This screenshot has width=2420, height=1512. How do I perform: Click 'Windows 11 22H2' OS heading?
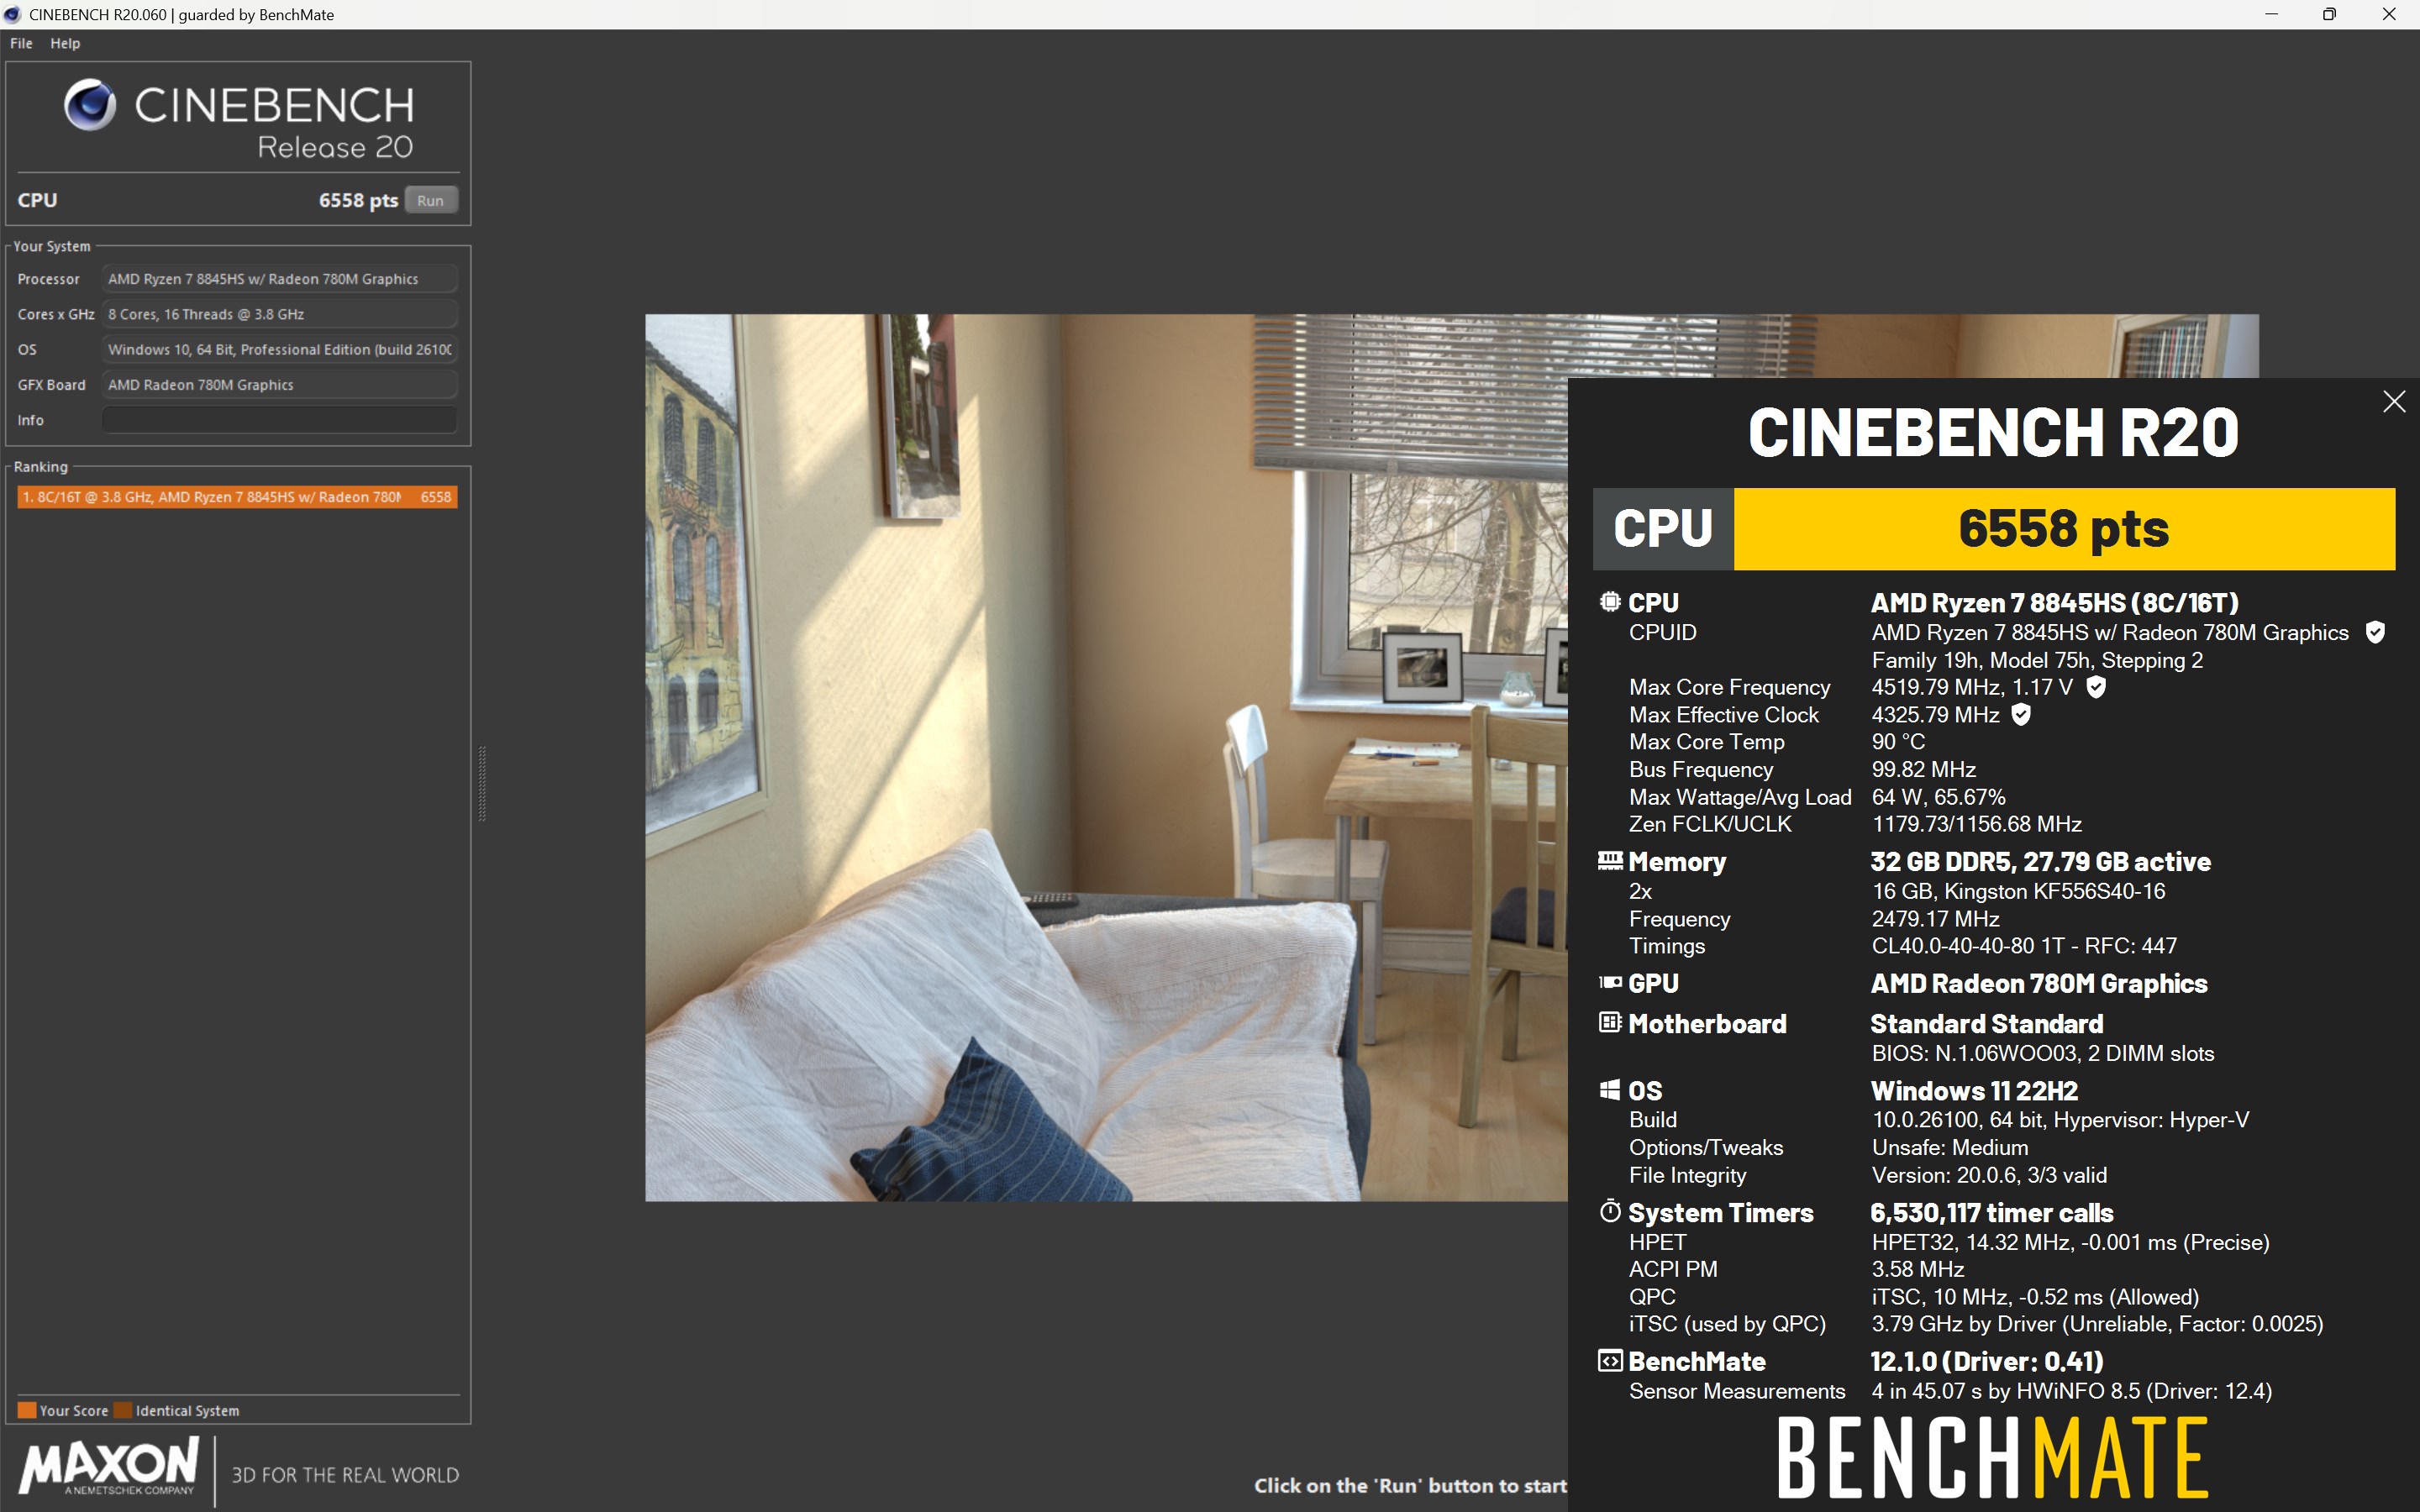click(1974, 1091)
